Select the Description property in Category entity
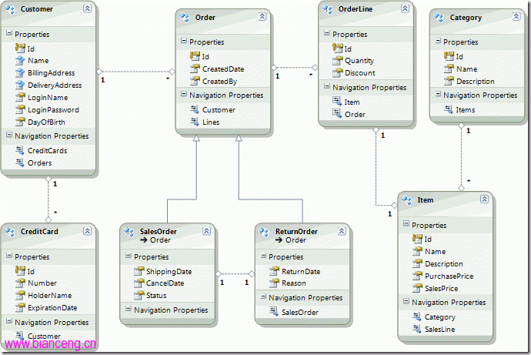The width and height of the screenshot is (531, 355). point(476,82)
